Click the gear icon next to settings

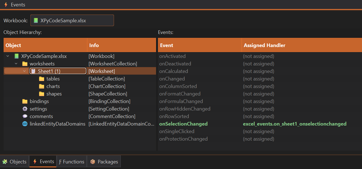pos(25,109)
